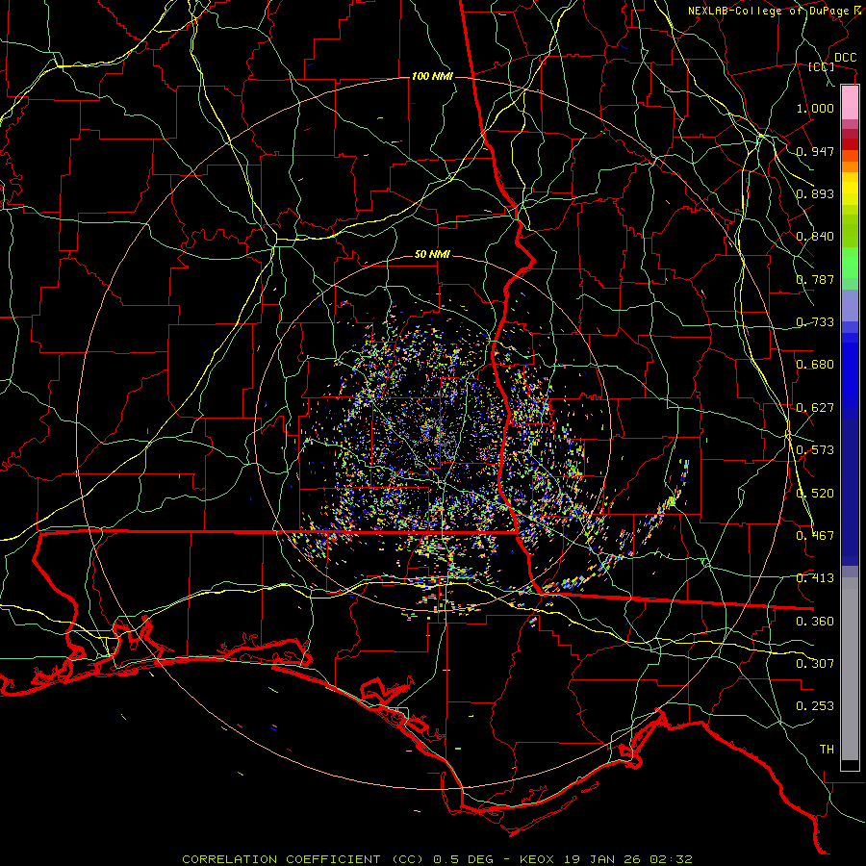Image resolution: width=866 pixels, height=866 pixels.
Task: Select the 0.733 scale value
Action: pos(815,322)
